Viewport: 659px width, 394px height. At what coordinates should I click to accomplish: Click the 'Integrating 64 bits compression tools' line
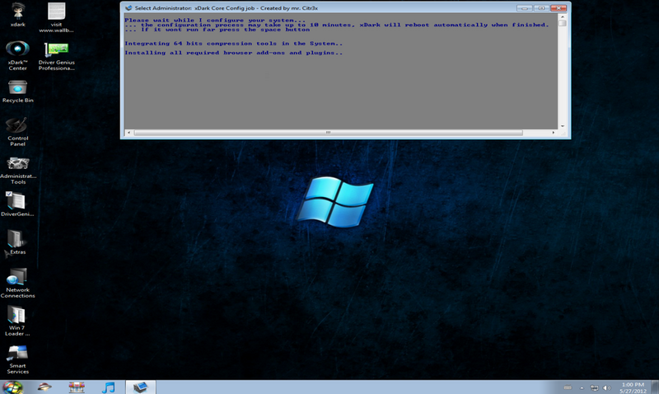click(x=234, y=44)
